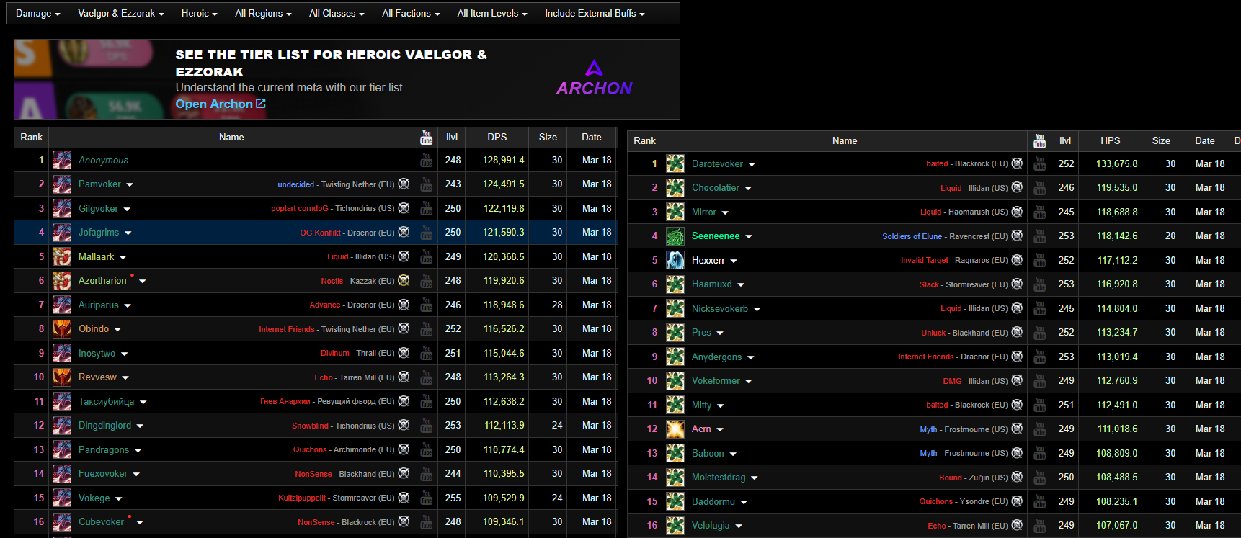
Task: Click Hexxerr's class icon in HPS table
Action: tap(675, 260)
